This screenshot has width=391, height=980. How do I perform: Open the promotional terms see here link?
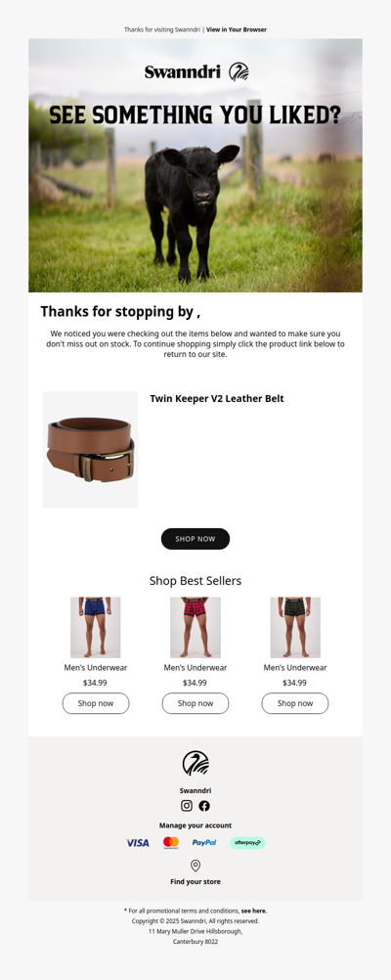click(253, 911)
